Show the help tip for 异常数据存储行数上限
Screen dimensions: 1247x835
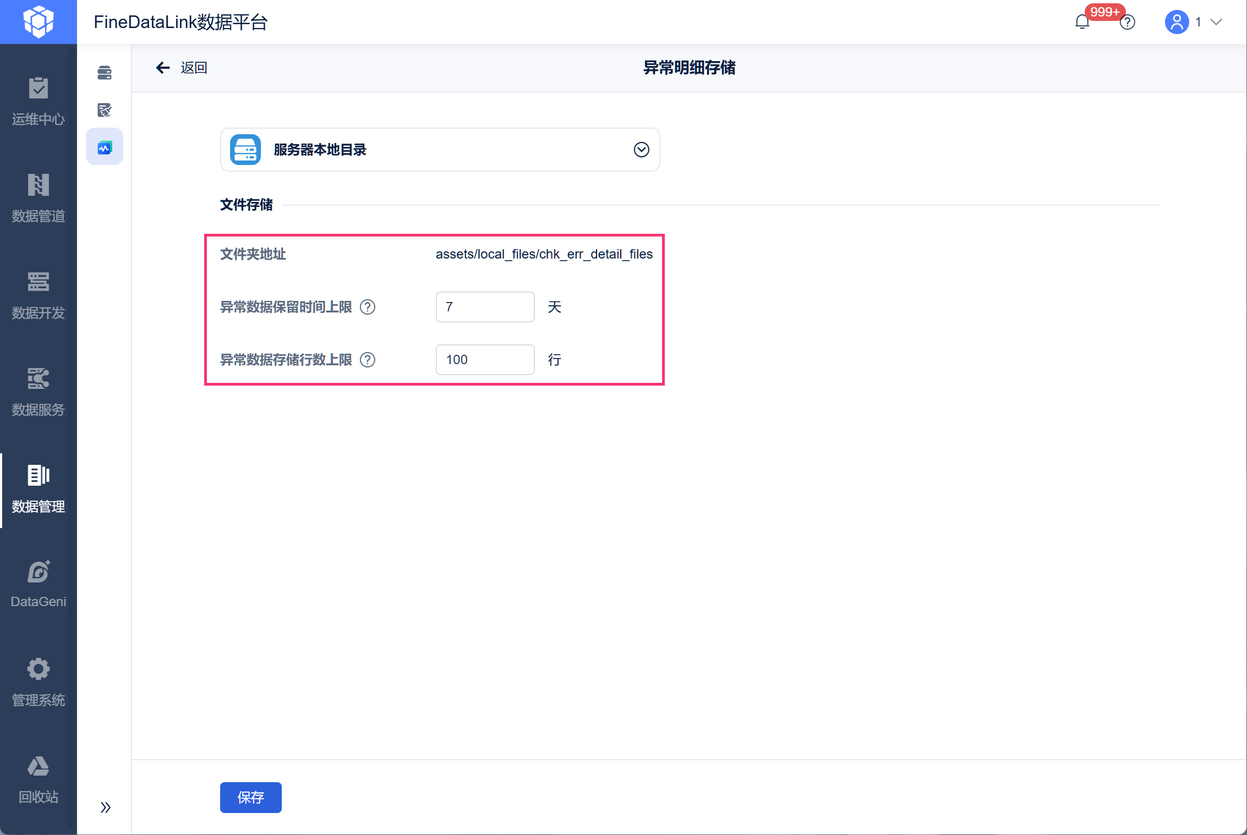pos(368,360)
